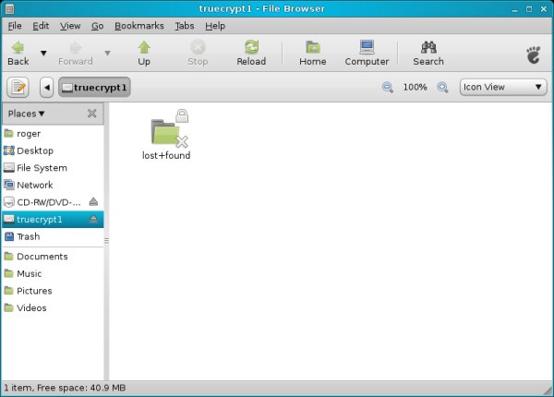Open the Tabs menu

pyautogui.click(x=185, y=26)
